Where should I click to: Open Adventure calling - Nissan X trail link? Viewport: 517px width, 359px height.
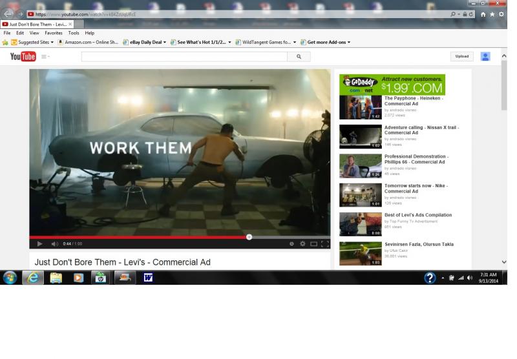pos(421,130)
